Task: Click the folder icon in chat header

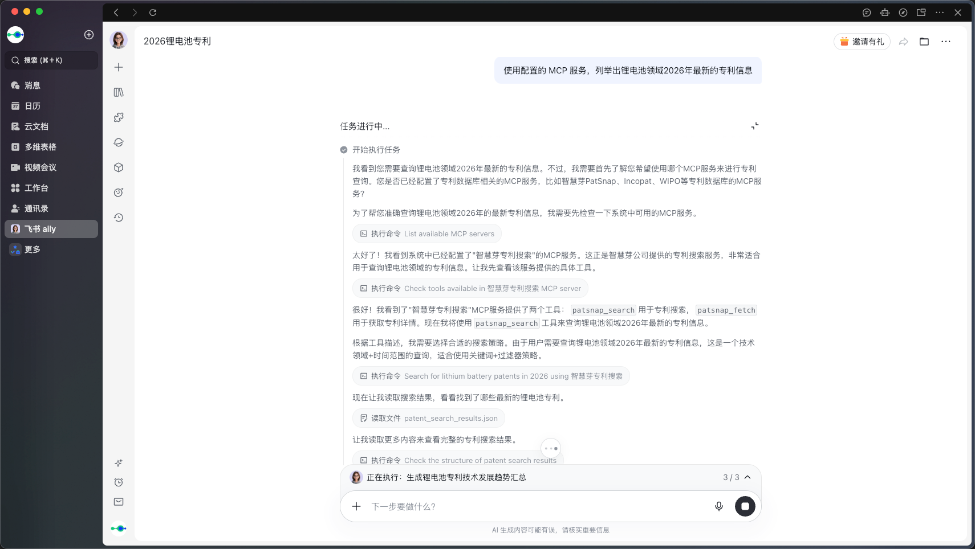Action: click(x=924, y=42)
